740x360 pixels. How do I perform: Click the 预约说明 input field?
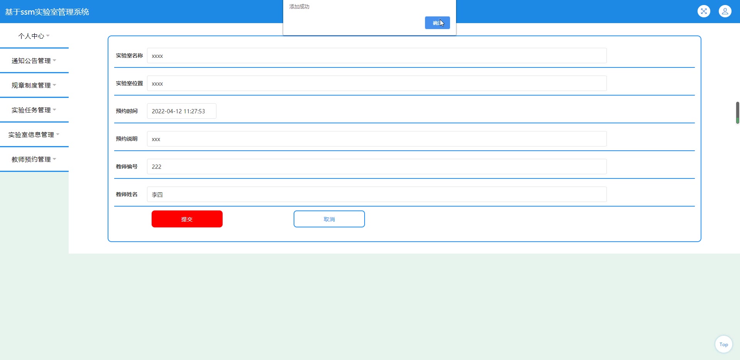(377, 139)
